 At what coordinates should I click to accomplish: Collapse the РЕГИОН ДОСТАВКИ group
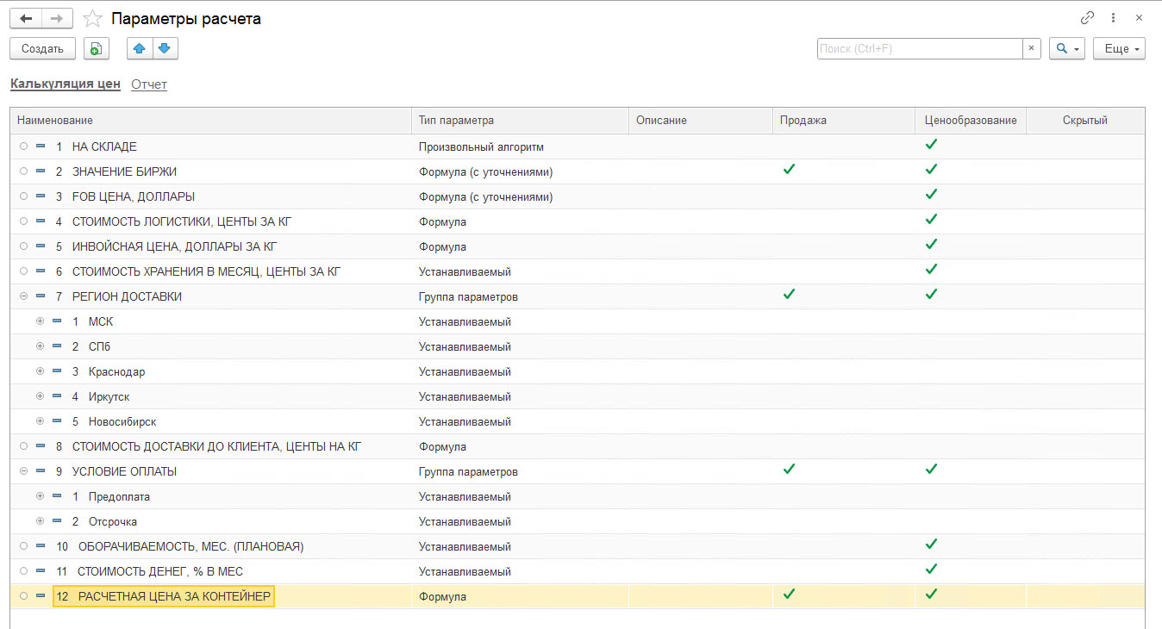click(23, 296)
